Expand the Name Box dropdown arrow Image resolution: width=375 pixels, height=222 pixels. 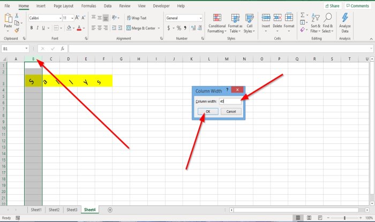click(x=26, y=49)
